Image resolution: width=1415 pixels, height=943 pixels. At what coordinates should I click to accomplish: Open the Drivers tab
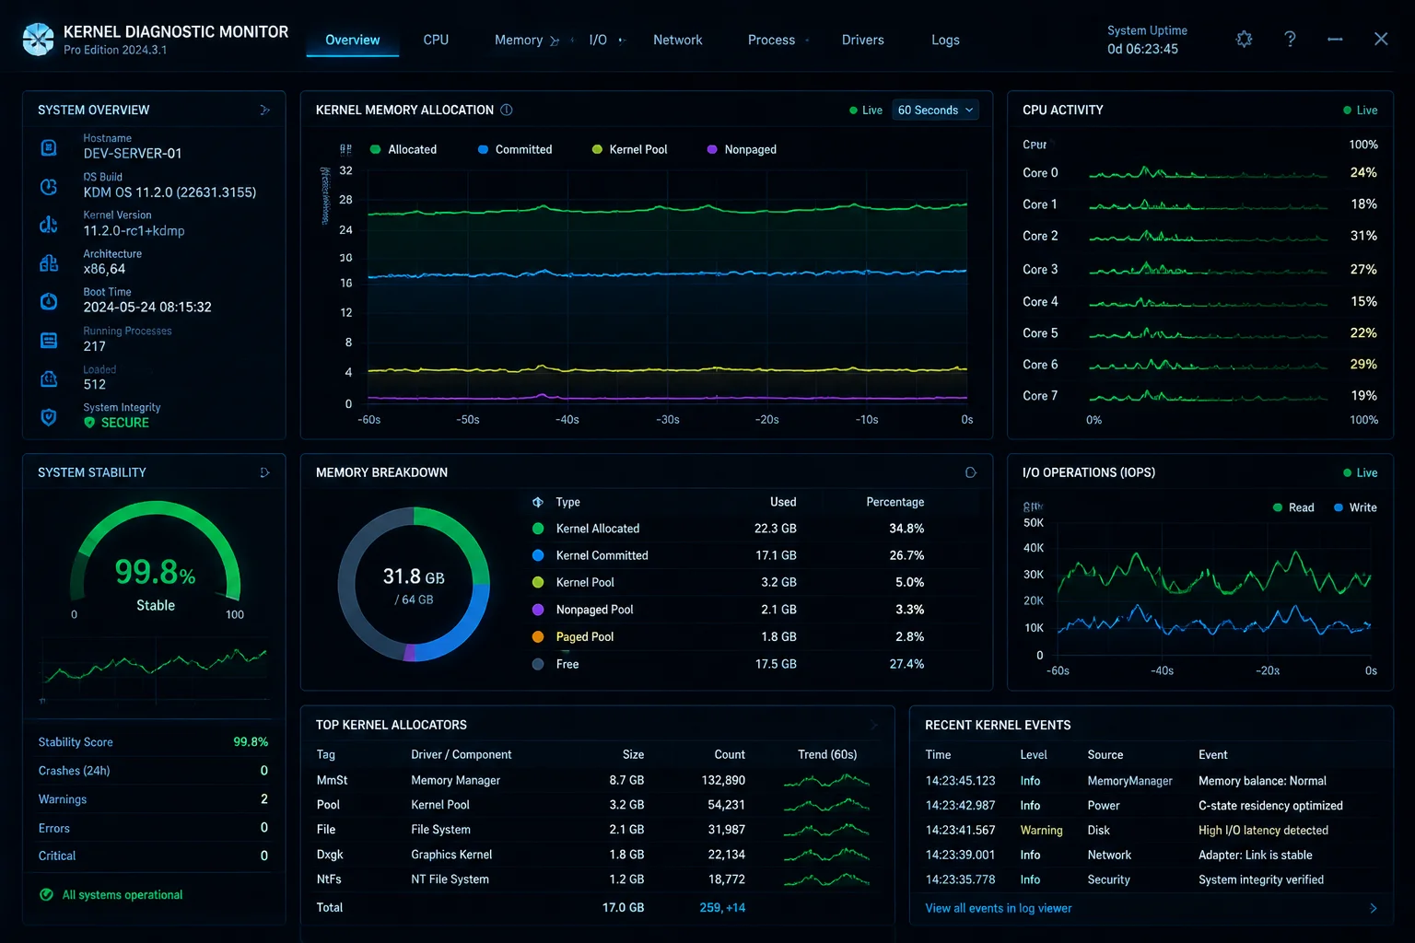(863, 40)
